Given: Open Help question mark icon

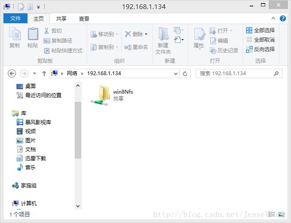Looking at the screenshot, I should [x=283, y=18].
